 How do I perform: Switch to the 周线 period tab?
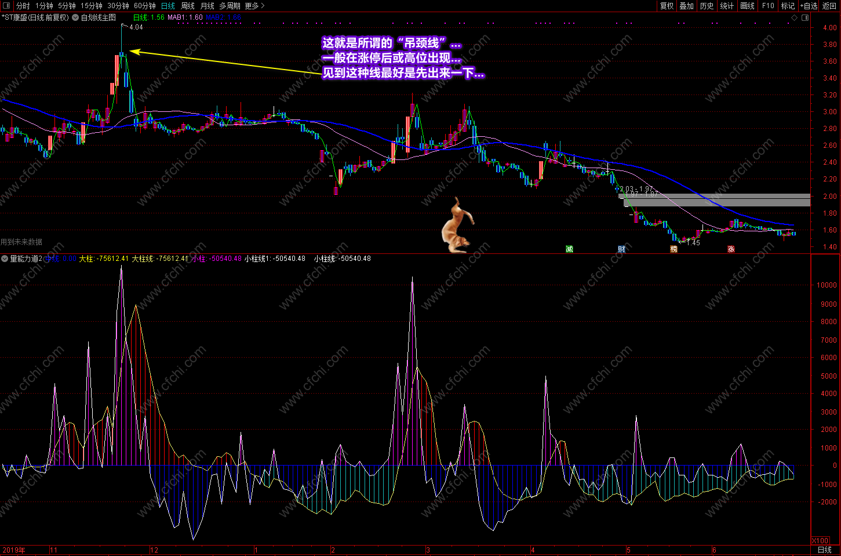point(187,6)
